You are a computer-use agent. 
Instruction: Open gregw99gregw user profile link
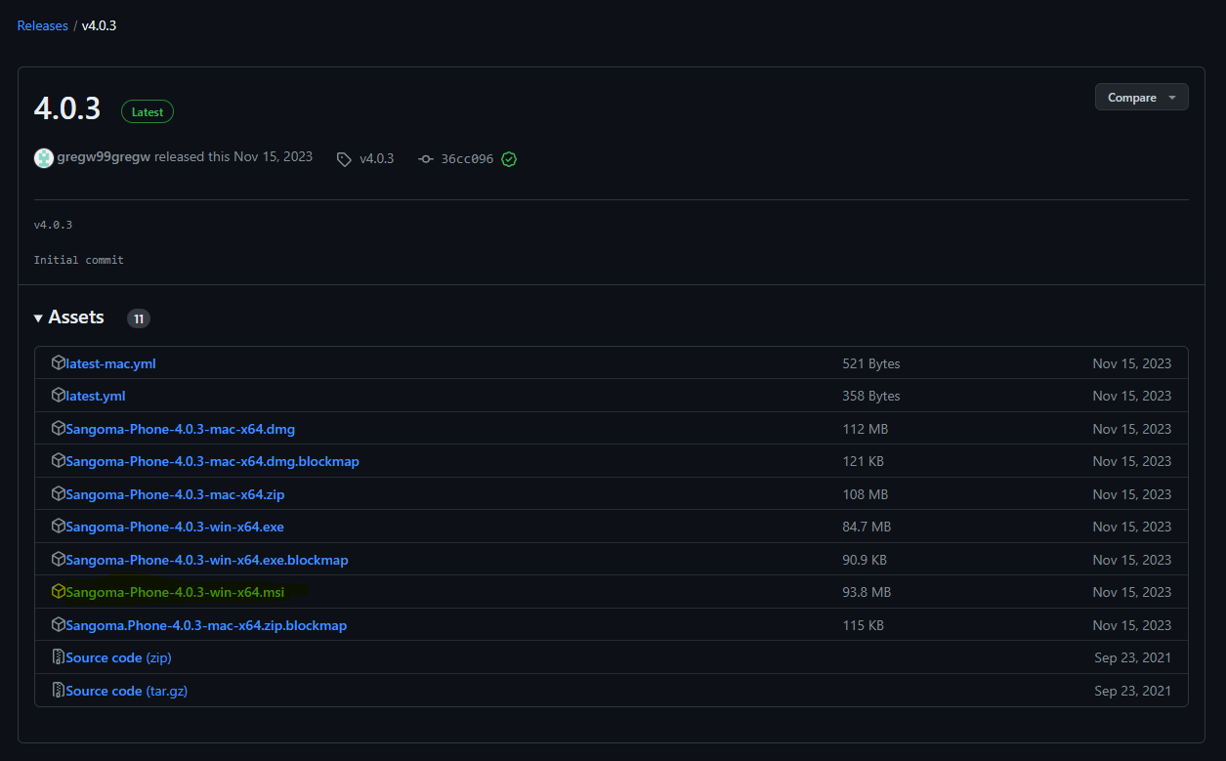click(x=104, y=156)
